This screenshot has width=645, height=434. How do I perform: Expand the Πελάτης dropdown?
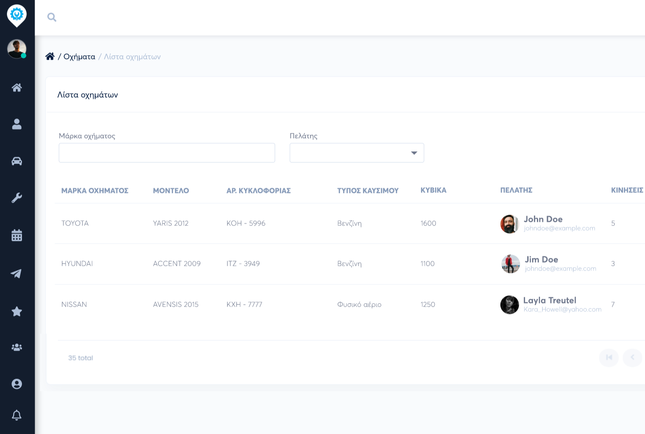356,153
